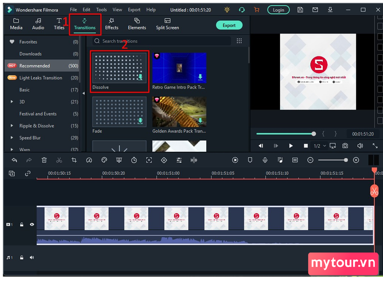Click the Search transitions field
The height and width of the screenshot is (281, 383).
click(161, 41)
